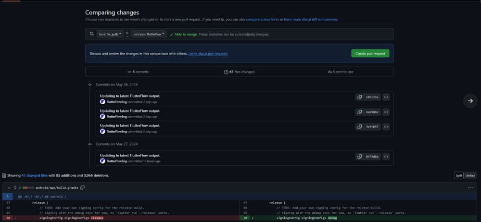Select the '85 additions' count text
The height and width of the screenshot is (222, 481).
point(65,175)
